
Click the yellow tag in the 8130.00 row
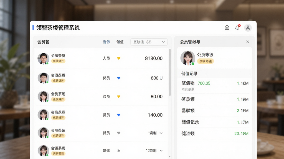point(58,61)
